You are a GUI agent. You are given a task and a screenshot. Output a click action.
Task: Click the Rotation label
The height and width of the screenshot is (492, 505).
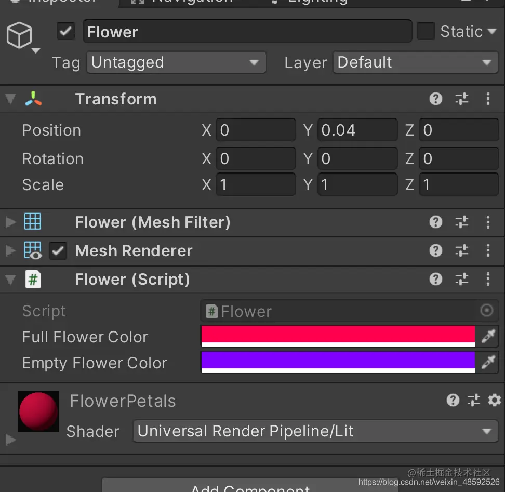(53, 159)
